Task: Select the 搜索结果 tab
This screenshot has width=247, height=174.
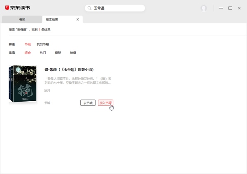Action: click(52, 19)
